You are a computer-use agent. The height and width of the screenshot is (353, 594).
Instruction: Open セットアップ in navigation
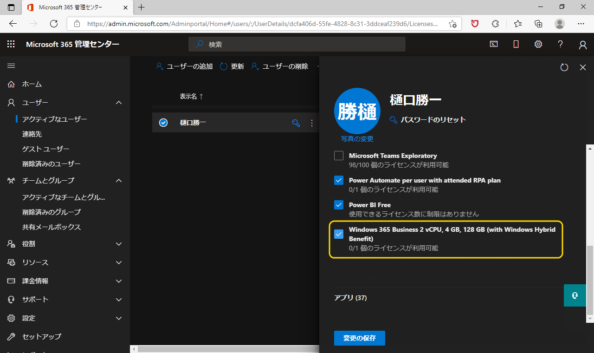click(x=42, y=337)
